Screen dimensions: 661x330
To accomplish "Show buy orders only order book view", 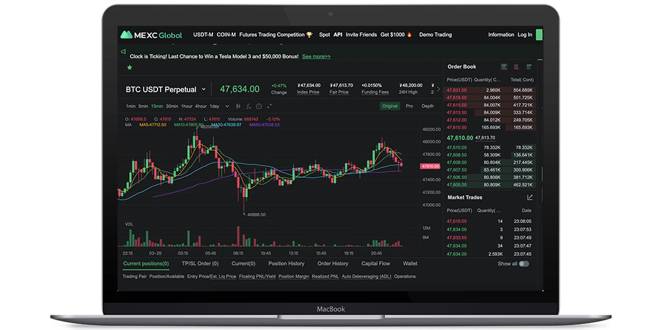I will 529,67.
